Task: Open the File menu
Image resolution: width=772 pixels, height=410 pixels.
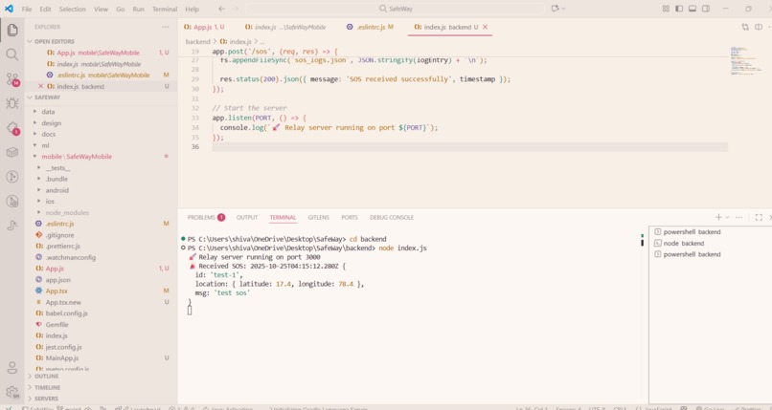Action: point(27,9)
